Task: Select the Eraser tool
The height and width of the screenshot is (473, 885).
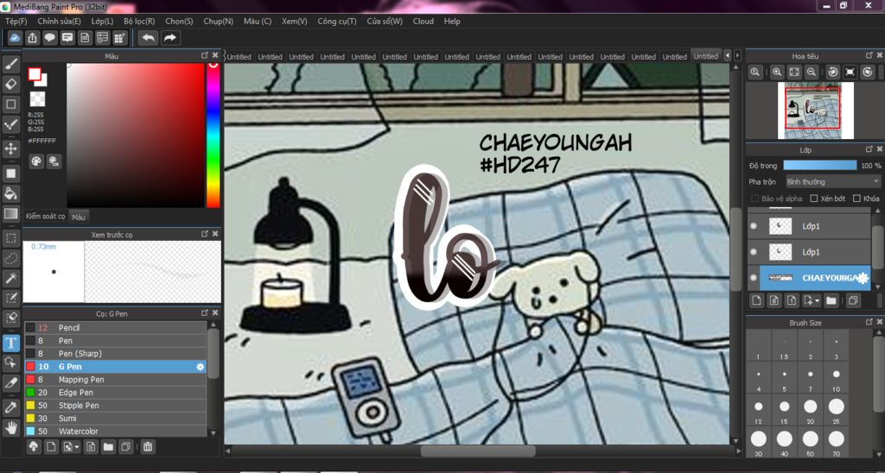Action: (x=10, y=84)
